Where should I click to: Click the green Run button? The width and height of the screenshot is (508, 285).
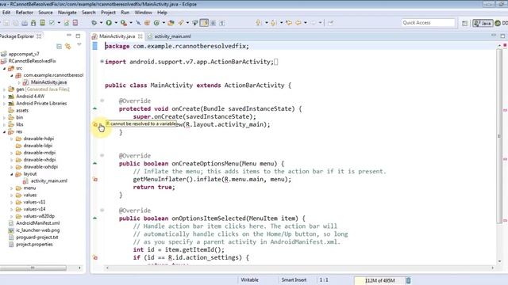109,23
